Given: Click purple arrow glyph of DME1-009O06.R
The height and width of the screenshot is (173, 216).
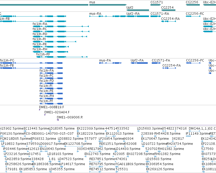Looking at the screenshot, I should [58, 120].
